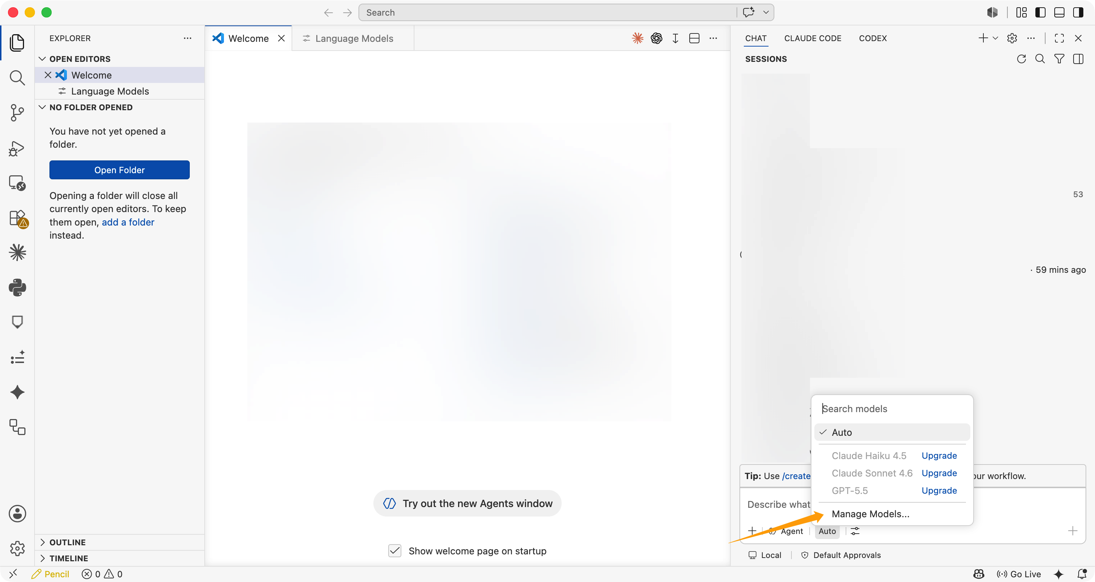Open Remote Explorer in activity bar
This screenshot has width=1095, height=582.
point(17,183)
